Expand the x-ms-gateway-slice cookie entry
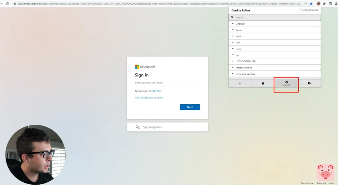Screen dimensions: 338x185 click(x=275, y=74)
